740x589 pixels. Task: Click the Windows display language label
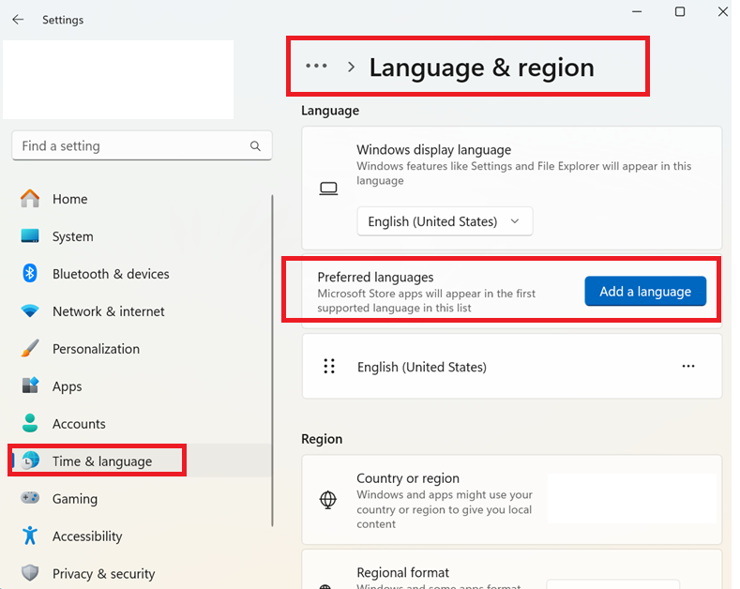coord(433,150)
